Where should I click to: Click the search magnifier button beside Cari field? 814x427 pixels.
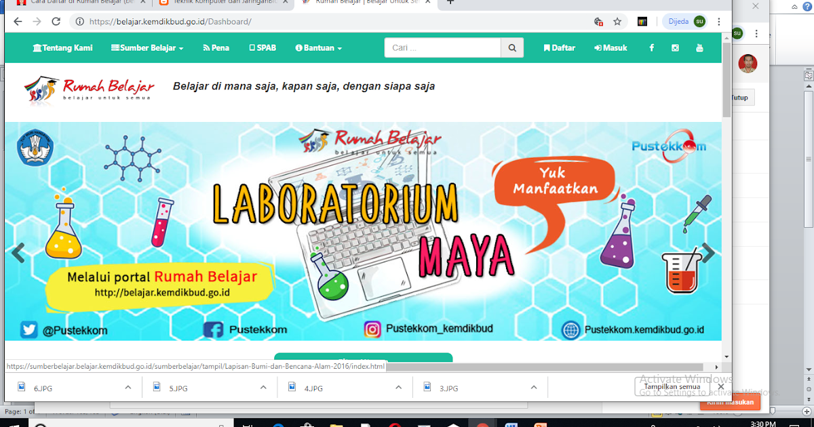[512, 48]
